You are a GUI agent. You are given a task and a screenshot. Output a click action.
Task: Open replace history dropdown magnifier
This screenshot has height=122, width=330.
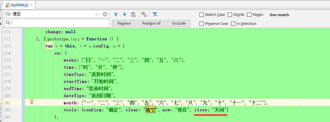point(9,23)
